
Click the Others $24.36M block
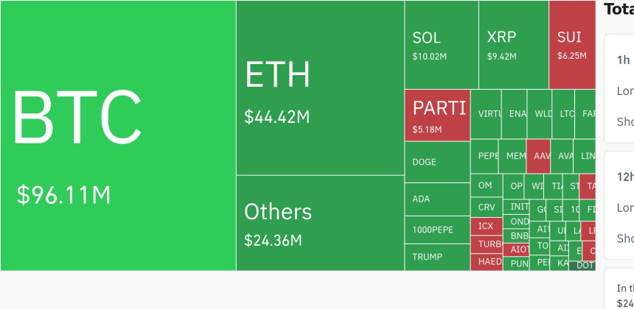[x=320, y=223]
